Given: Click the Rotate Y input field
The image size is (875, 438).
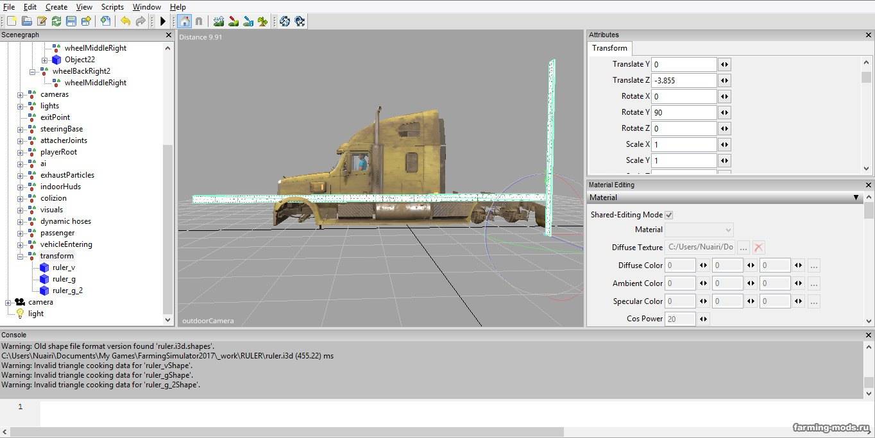Looking at the screenshot, I should click(x=684, y=112).
